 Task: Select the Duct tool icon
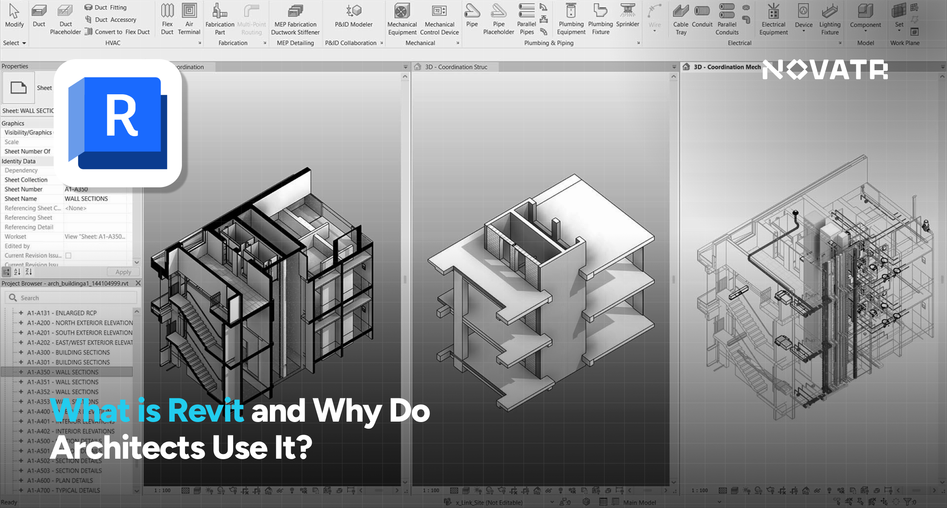point(39,11)
